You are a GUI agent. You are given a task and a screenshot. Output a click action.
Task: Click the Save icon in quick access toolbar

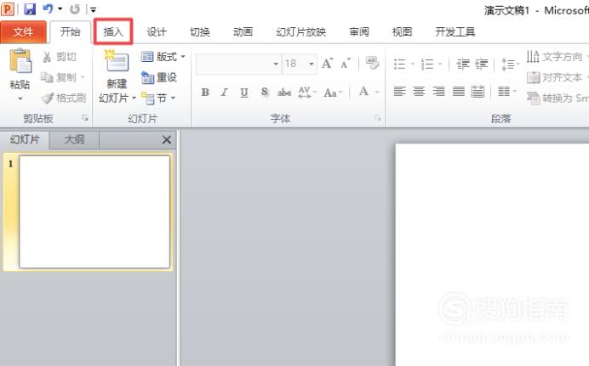pyautogui.click(x=30, y=9)
